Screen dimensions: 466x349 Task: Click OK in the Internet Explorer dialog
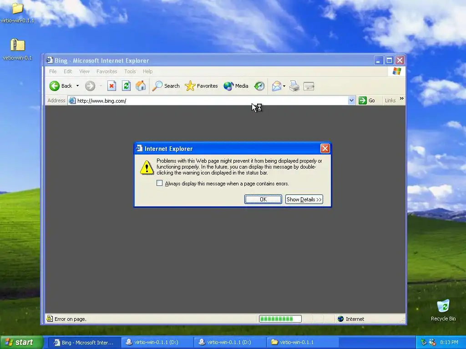263,199
